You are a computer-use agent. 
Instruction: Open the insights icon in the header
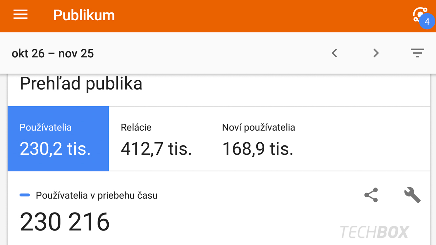[420, 14]
